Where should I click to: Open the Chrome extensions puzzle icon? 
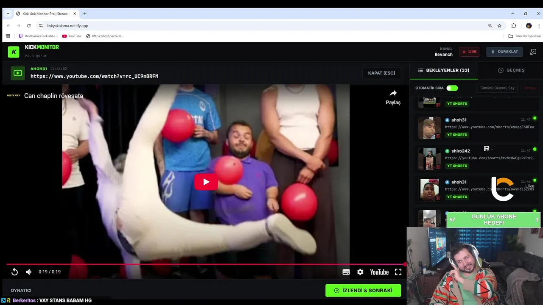click(x=514, y=26)
